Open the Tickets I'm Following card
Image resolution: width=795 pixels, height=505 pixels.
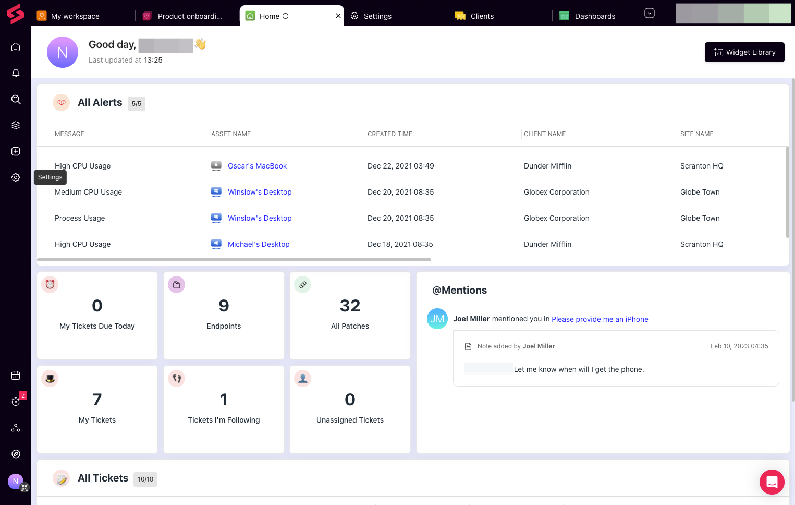[224, 410]
